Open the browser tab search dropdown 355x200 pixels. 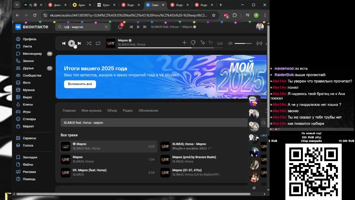coord(17,5)
